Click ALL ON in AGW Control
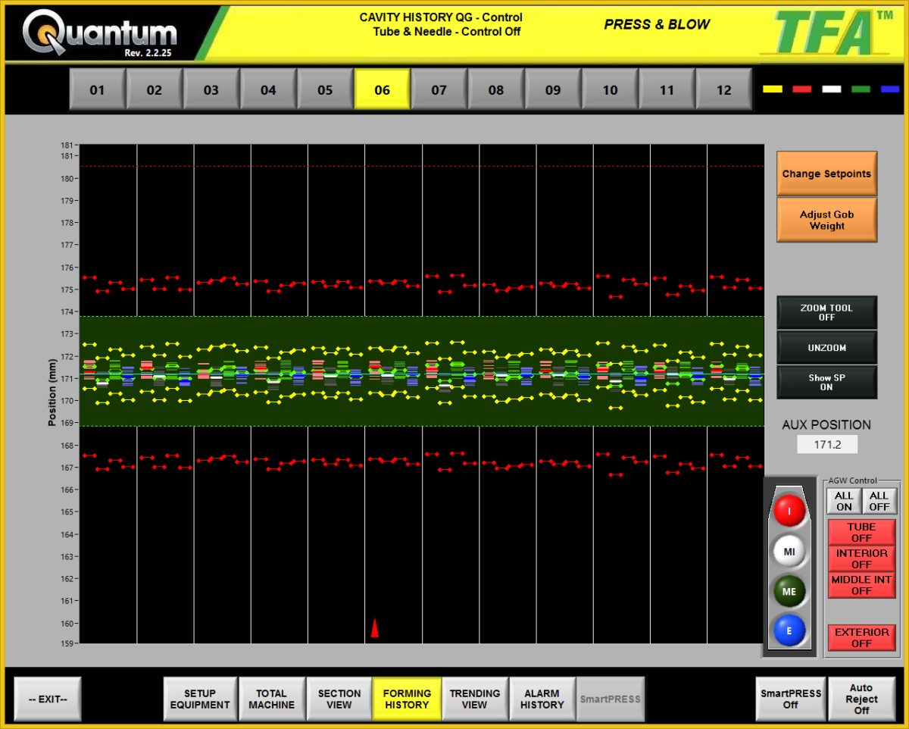909x729 pixels. point(844,501)
